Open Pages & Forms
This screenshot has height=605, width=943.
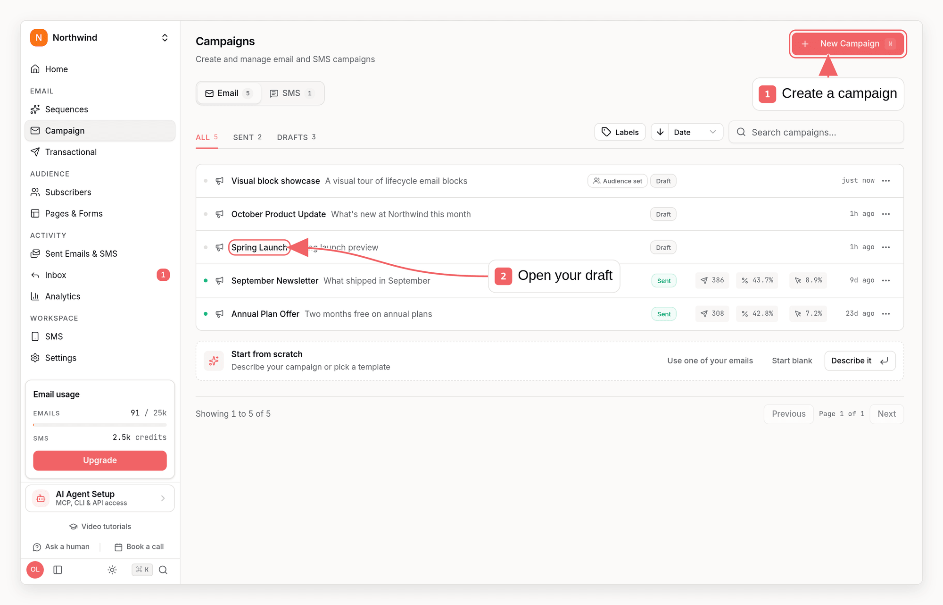point(99,213)
